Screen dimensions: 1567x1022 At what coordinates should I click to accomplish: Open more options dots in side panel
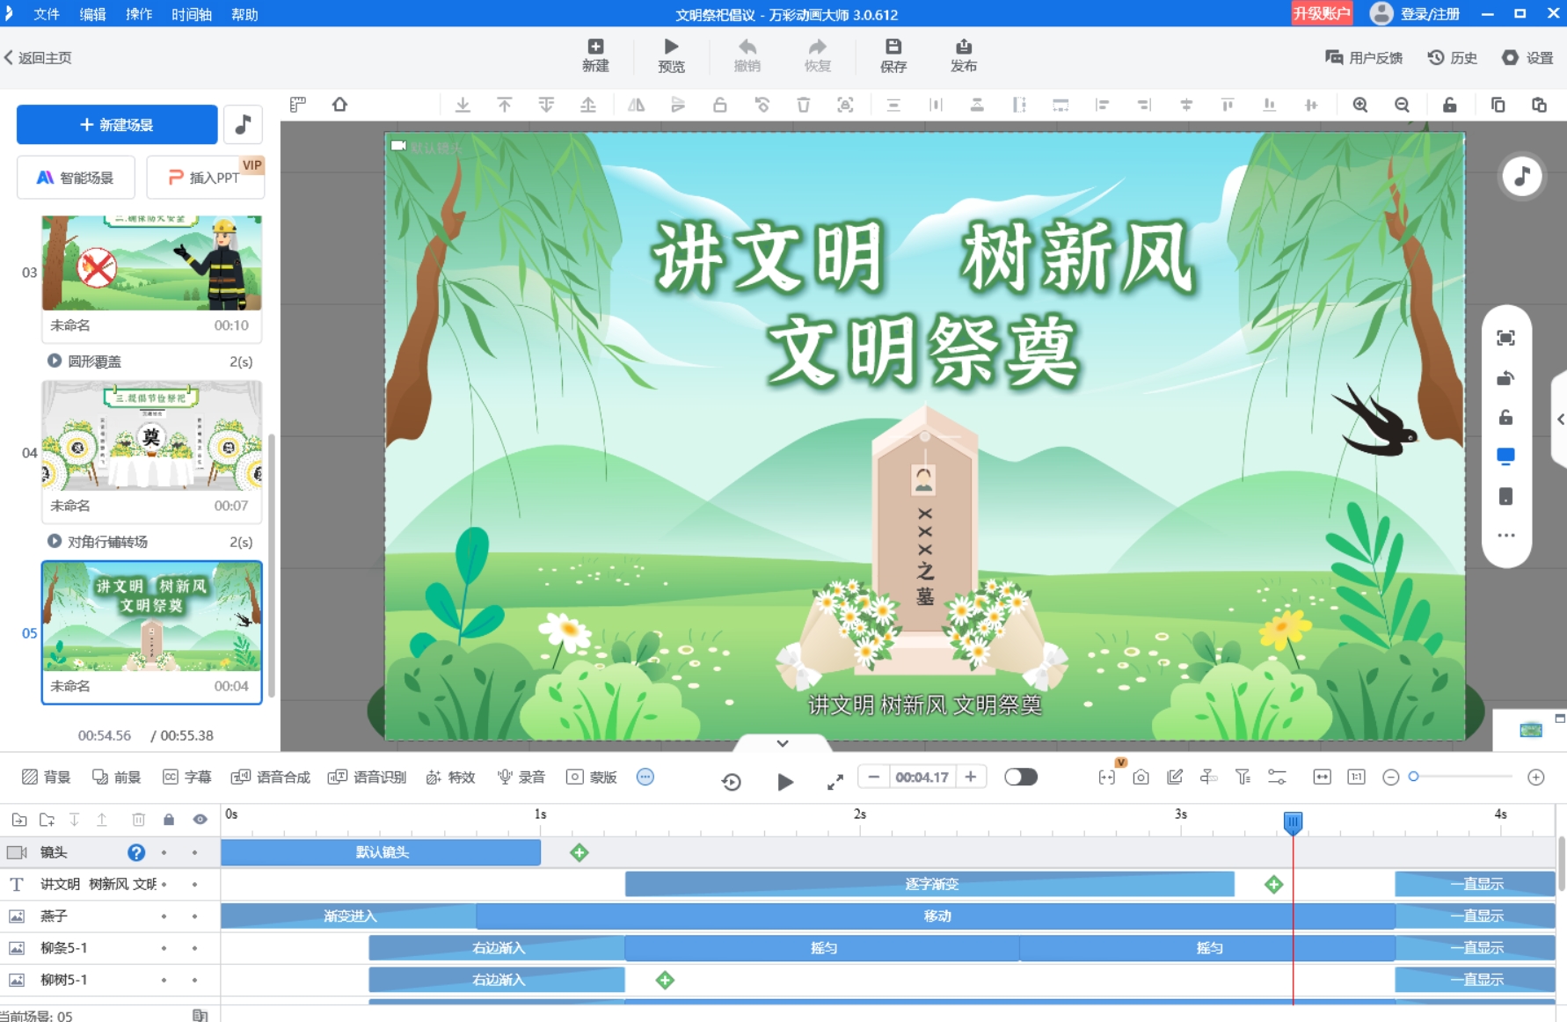(x=1505, y=536)
